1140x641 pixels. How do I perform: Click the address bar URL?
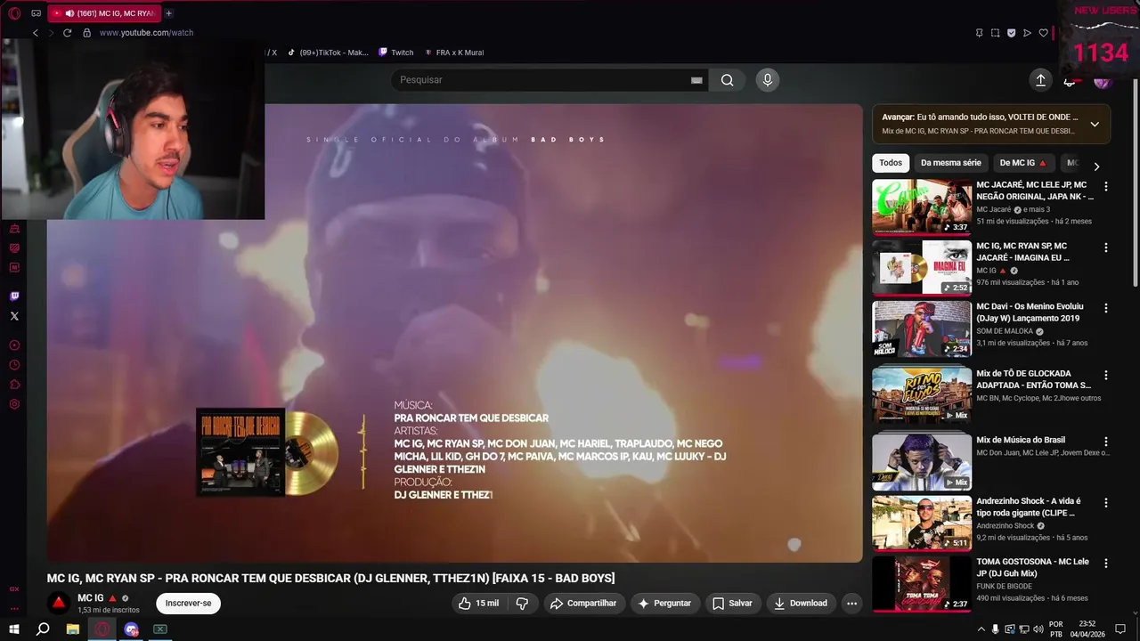pos(146,33)
